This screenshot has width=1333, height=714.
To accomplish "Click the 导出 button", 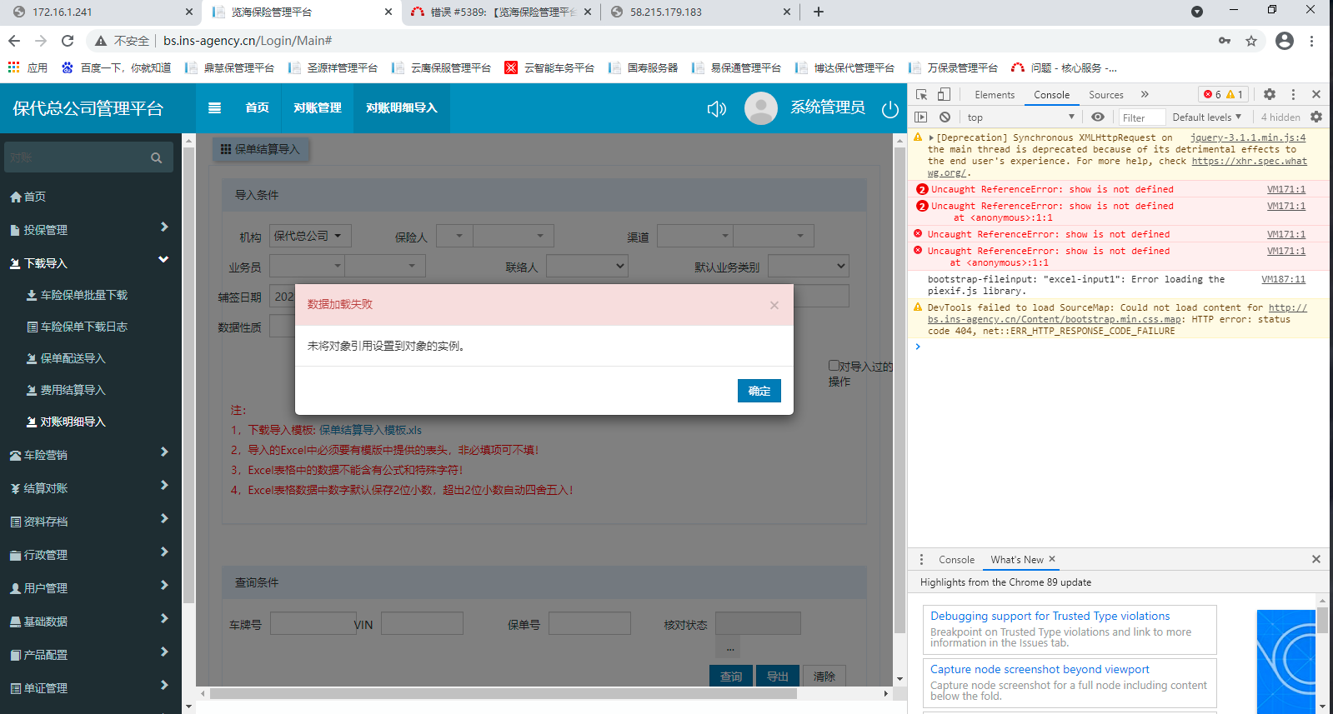I will click(778, 676).
